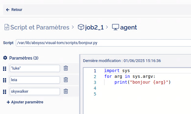Click the monitor icon next to agent
This screenshot has height=114, width=191.
point(115,27)
